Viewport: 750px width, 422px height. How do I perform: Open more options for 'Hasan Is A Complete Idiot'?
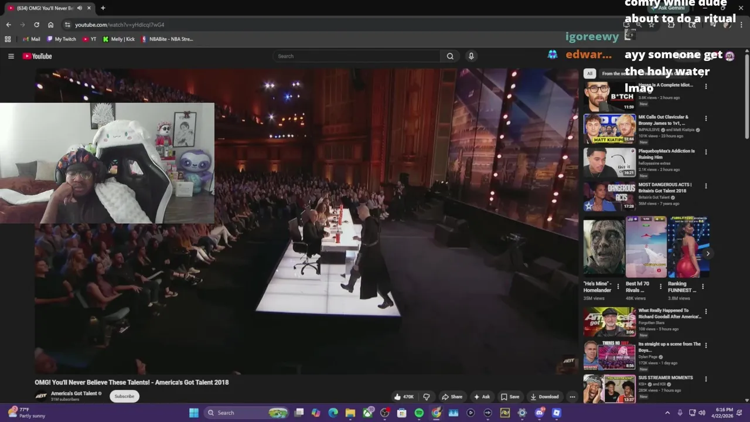705,86
